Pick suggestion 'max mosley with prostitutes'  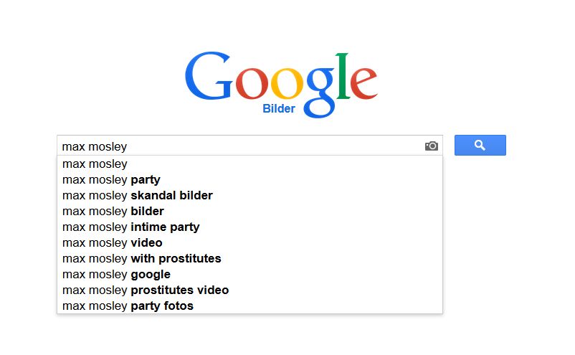pyautogui.click(x=250, y=259)
